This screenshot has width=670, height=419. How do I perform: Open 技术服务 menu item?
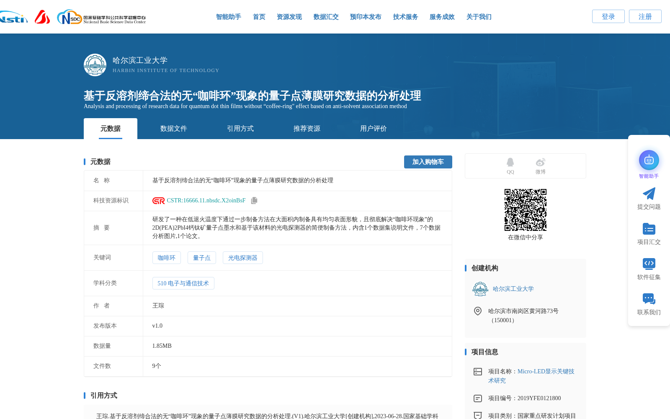(x=406, y=17)
